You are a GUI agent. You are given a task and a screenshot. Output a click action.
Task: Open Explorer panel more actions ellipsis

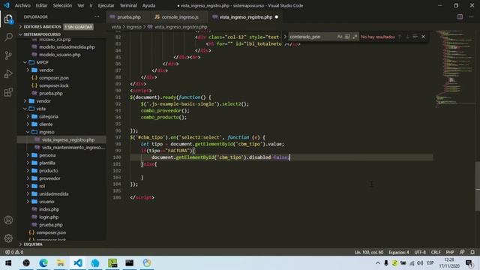[x=97, y=16]
